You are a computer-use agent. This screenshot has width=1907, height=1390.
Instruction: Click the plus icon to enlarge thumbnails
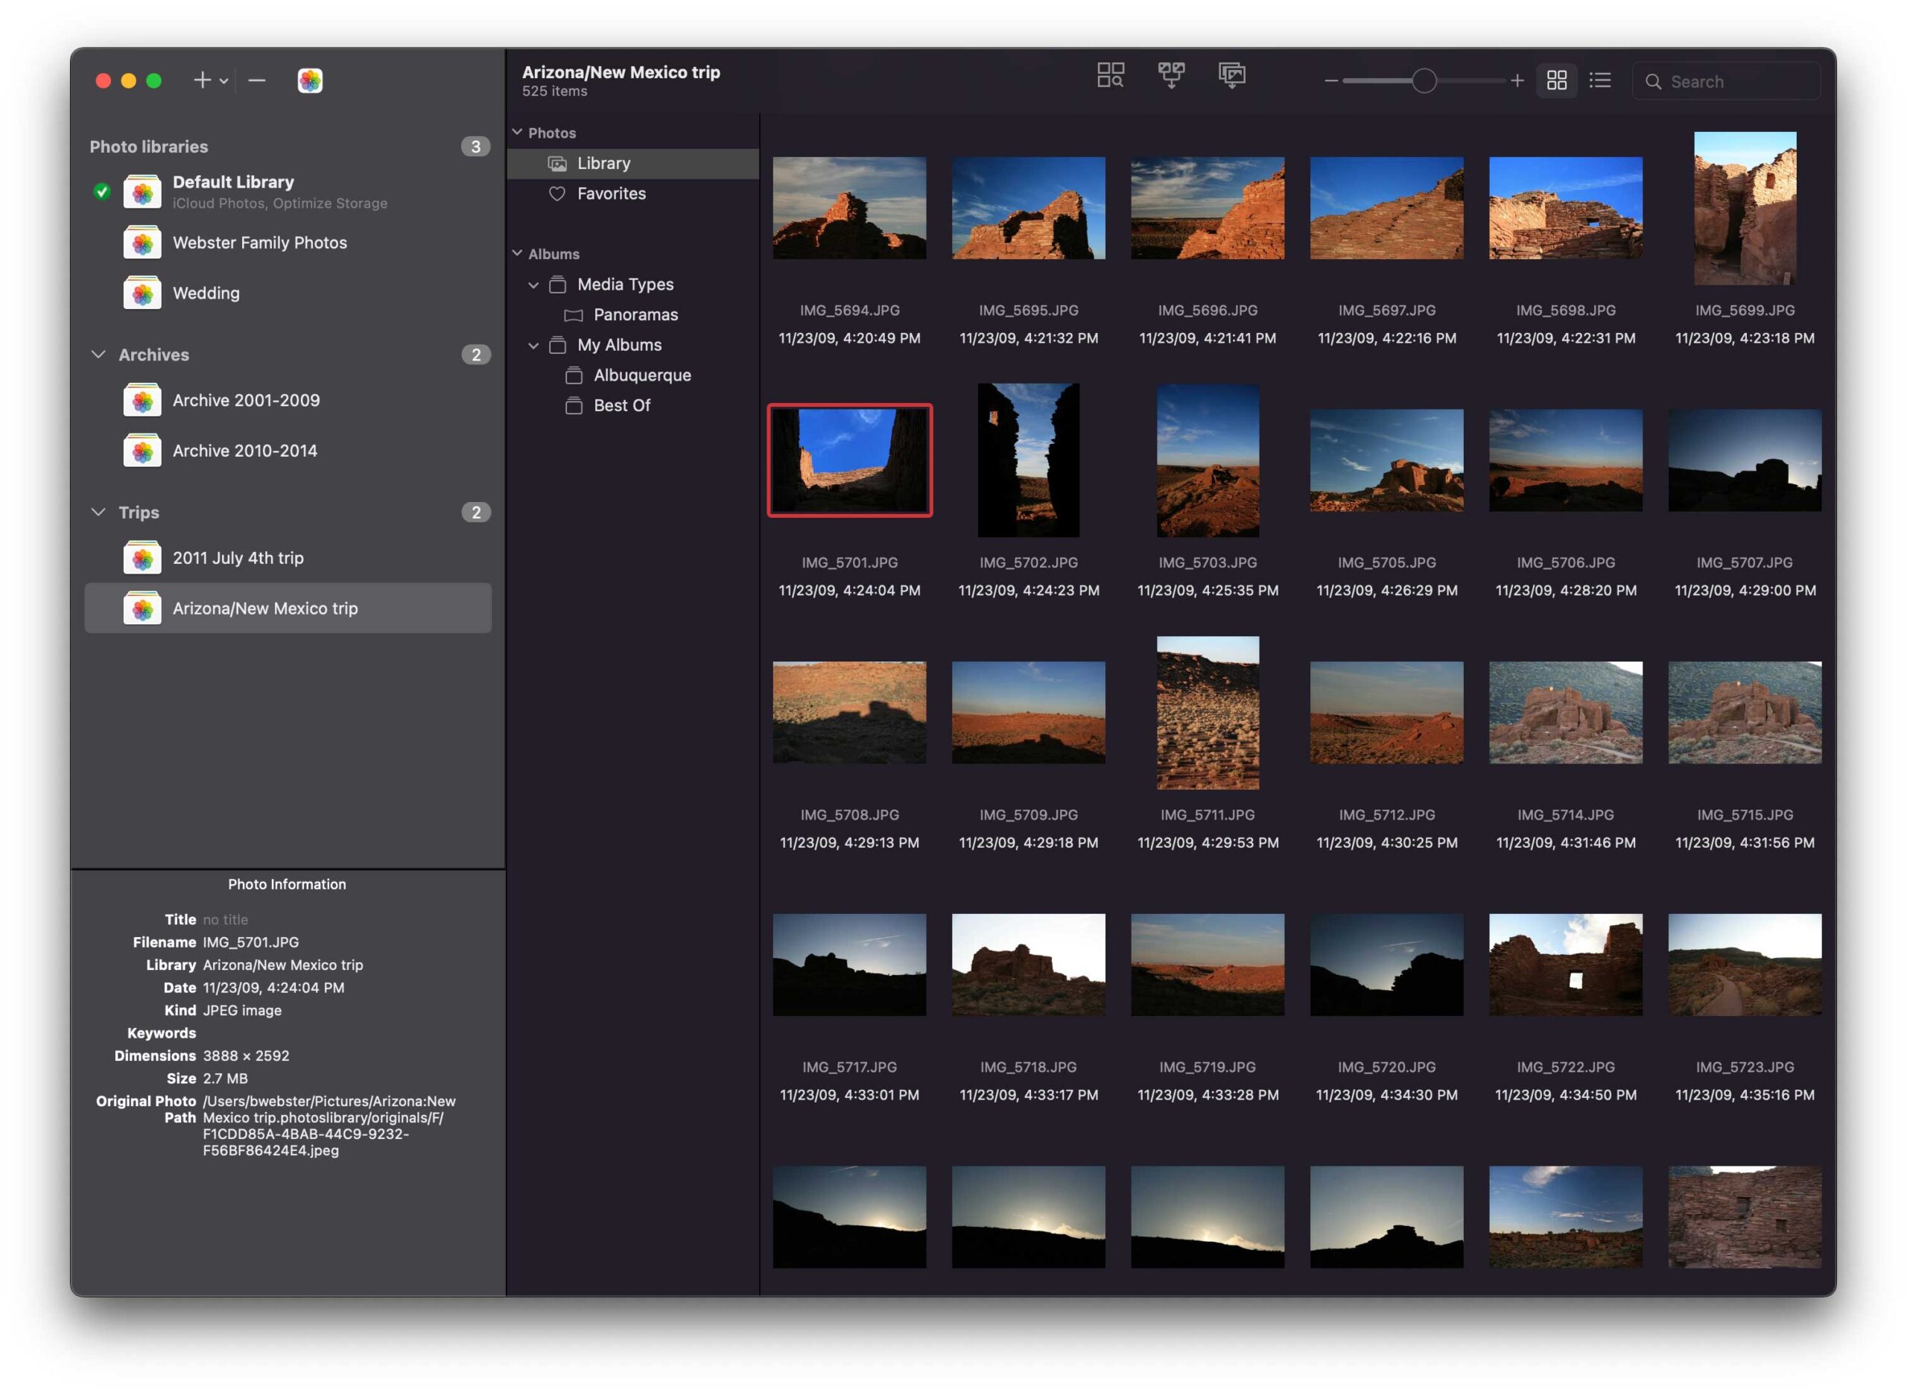click(1516, 80)
